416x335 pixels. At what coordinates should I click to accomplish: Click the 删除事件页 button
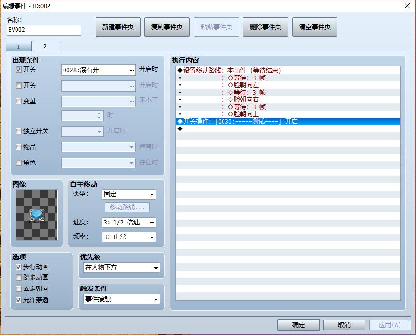[x=266, y=27]
